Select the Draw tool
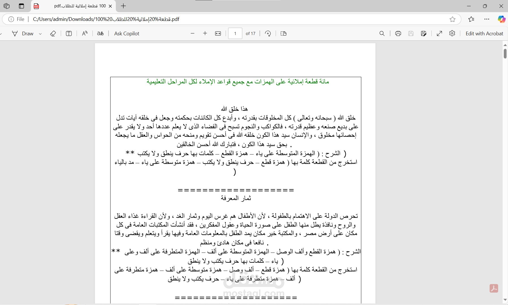 coord(23,34)
